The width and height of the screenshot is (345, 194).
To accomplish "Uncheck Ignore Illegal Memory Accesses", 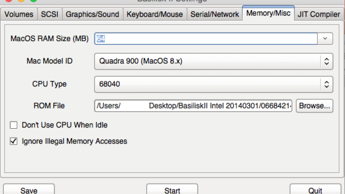I will pyautogui.click(x=14, y=141).
